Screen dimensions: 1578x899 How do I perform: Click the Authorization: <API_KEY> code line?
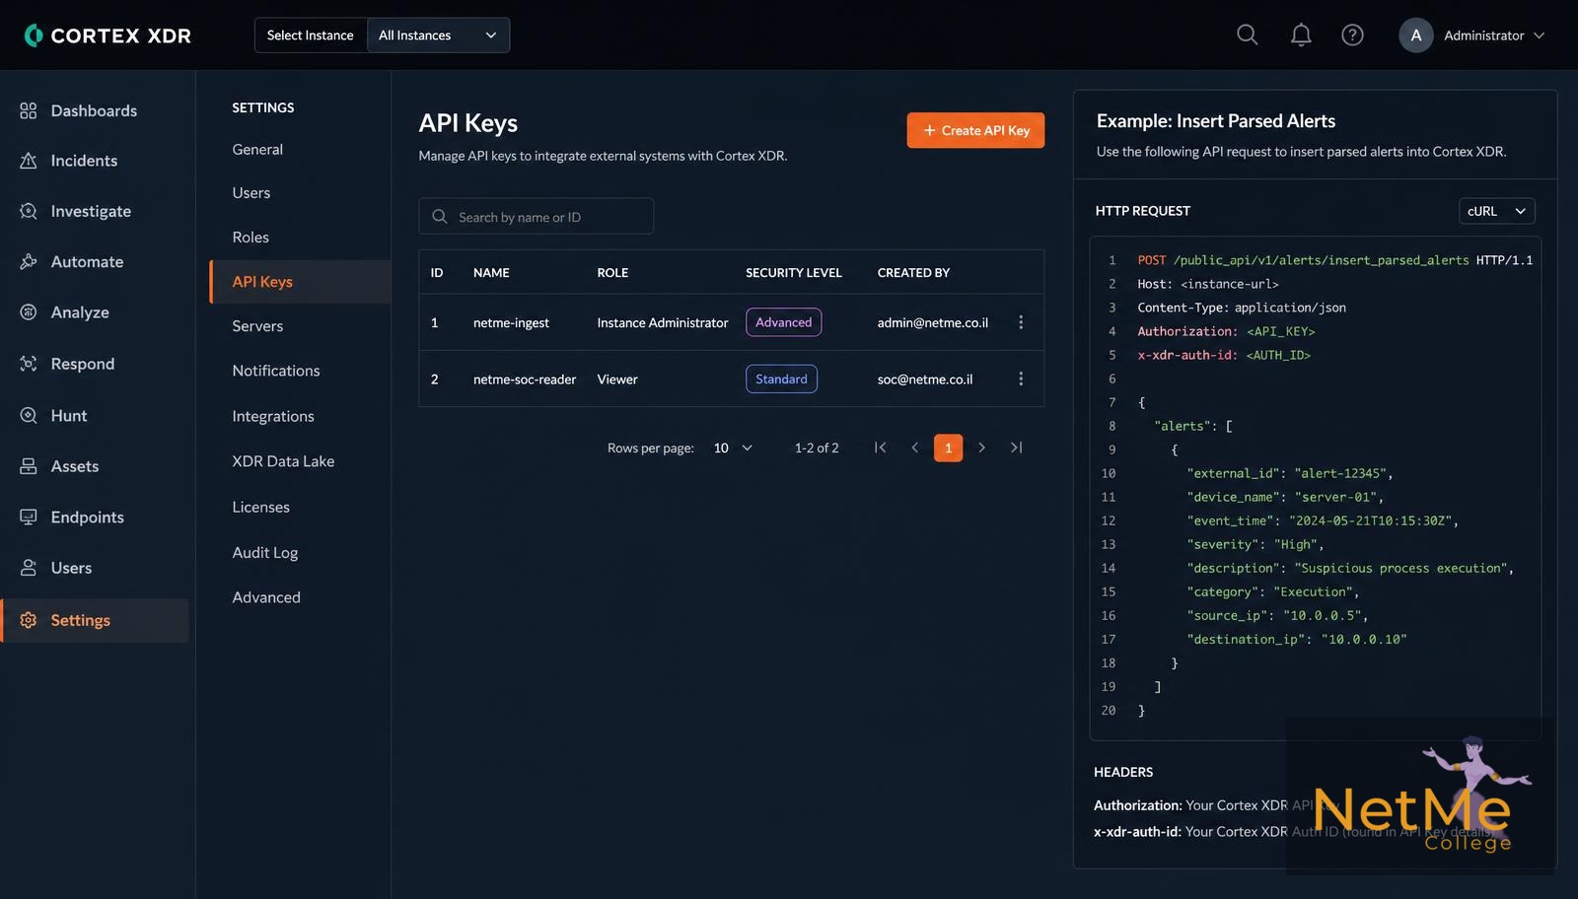pos(1226,331)
